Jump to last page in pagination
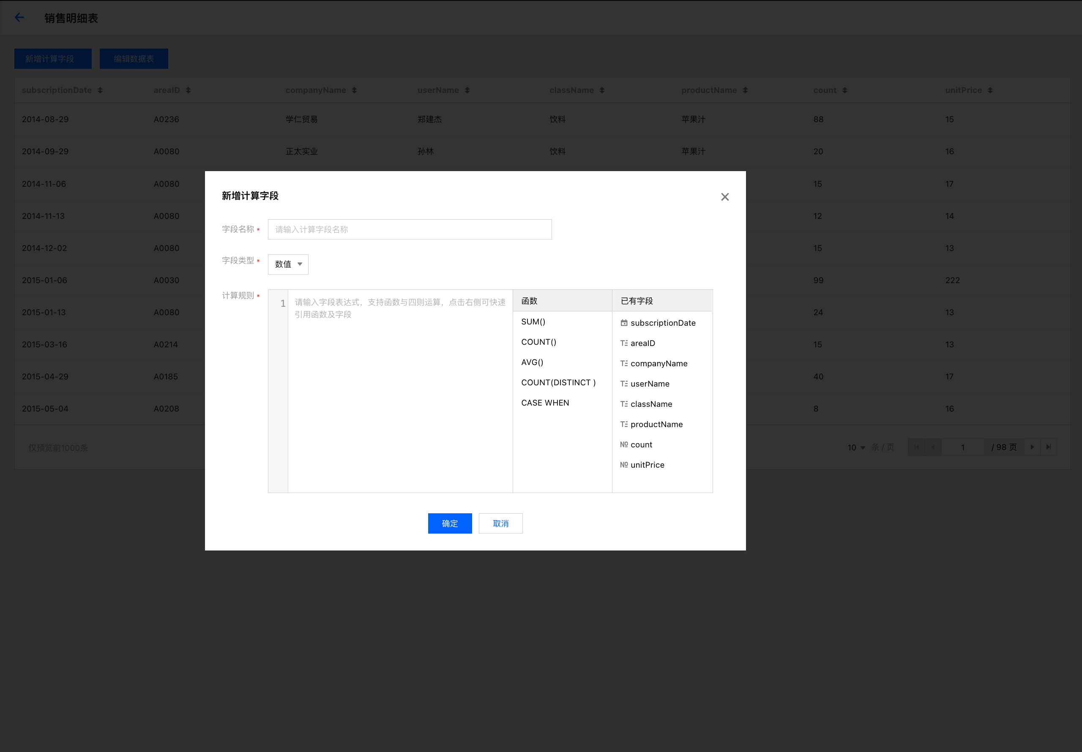The image size is (1082, 752). pyautogui.click(x=1048, y=447)
